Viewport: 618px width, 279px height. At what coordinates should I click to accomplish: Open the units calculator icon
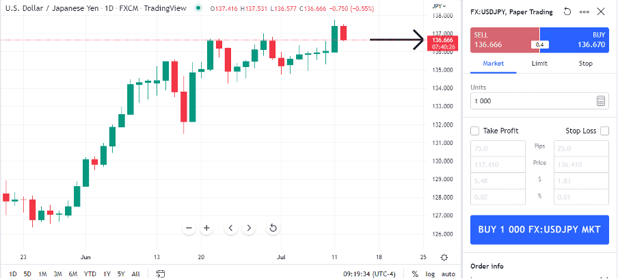[x=601, y=101]
